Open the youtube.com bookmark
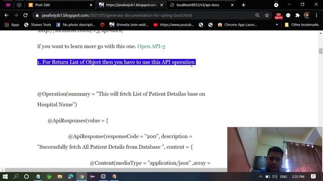The image size is (323, 181). (x=174, y=25)
